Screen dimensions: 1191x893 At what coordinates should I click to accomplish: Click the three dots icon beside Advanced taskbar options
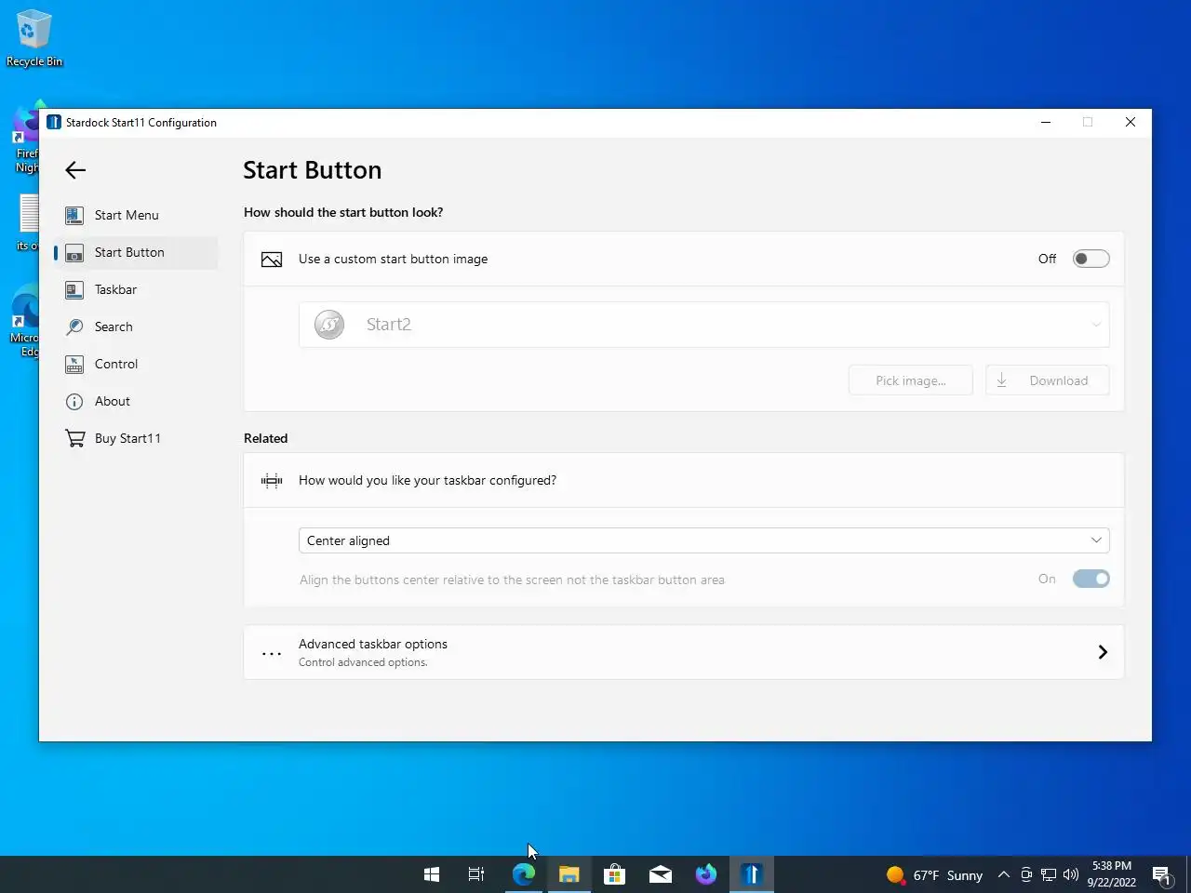[272, 654]
